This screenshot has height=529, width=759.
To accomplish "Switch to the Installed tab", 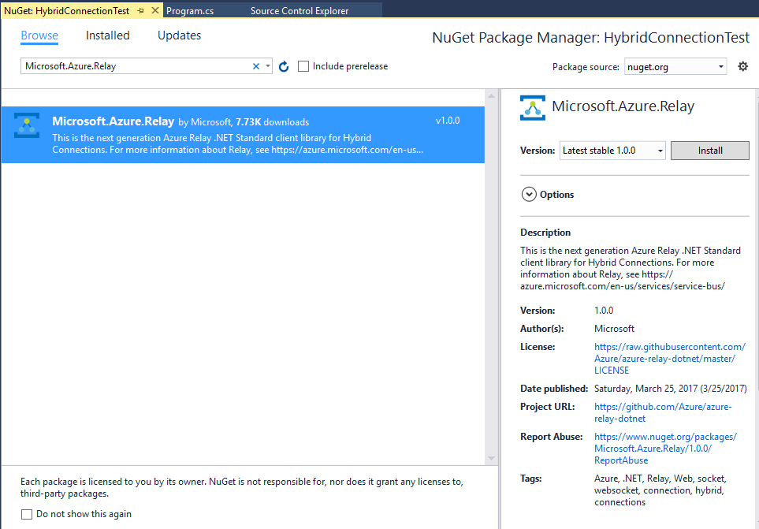I will click(107, 35).
